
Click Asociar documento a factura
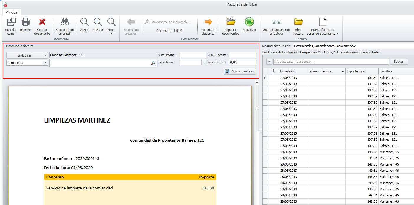(277, 22)
